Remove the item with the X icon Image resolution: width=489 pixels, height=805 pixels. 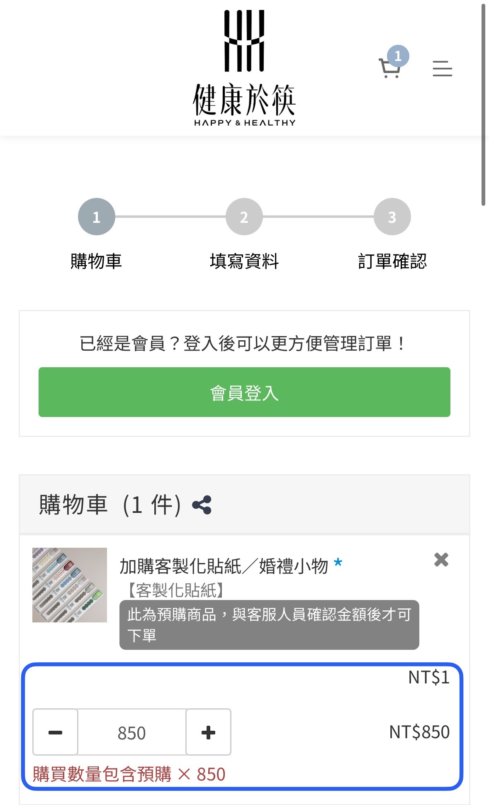441,560
